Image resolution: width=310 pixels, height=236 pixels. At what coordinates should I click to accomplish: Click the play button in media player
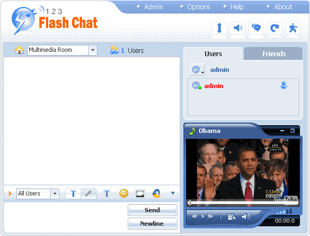tap(203, 217)
